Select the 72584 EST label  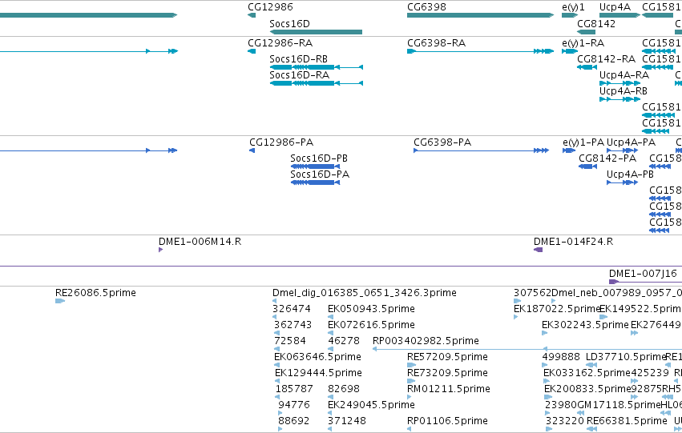click(x=289, y=341)
